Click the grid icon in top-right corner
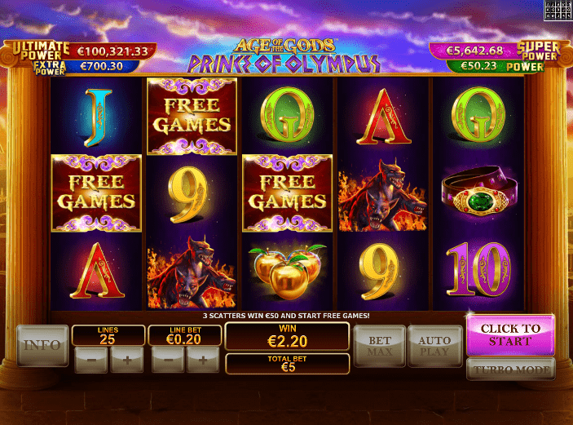Screen dimensions: 573x425 (x=558, y=11)
